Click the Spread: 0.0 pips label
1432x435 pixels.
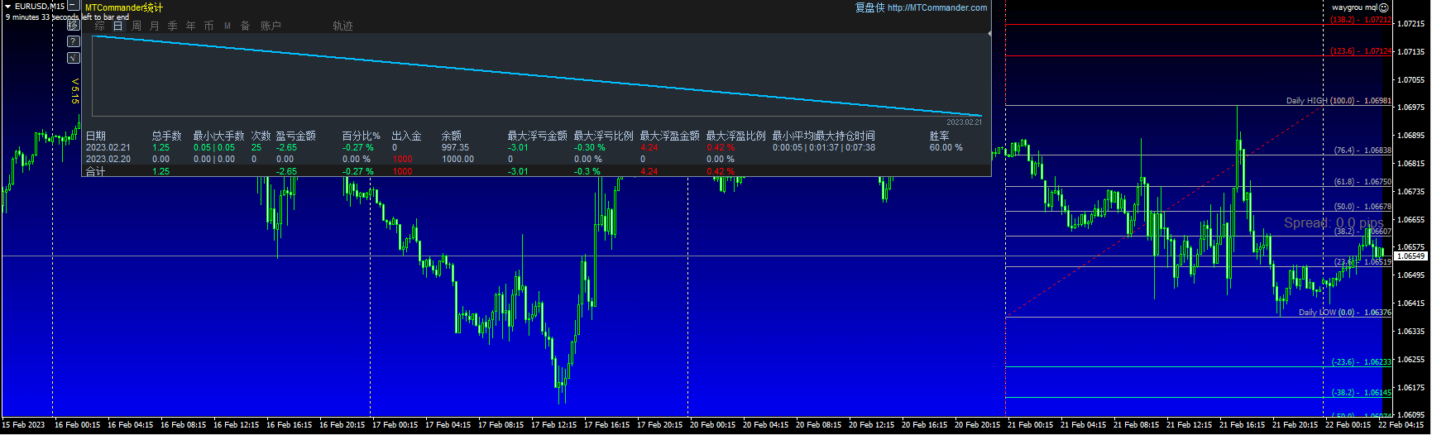(x=1334, y=223)
